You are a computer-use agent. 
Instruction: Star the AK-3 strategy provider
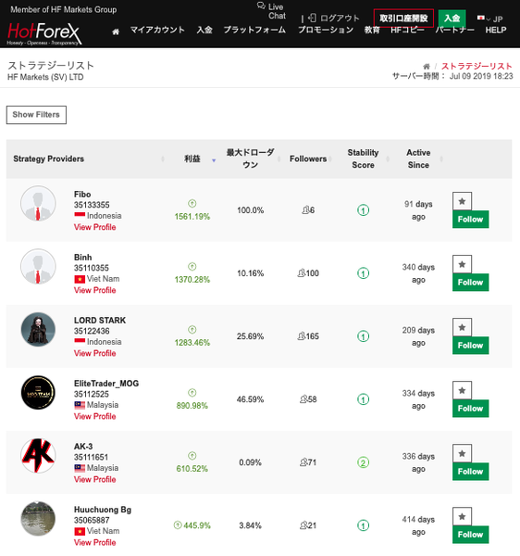(x=462, y=454)
